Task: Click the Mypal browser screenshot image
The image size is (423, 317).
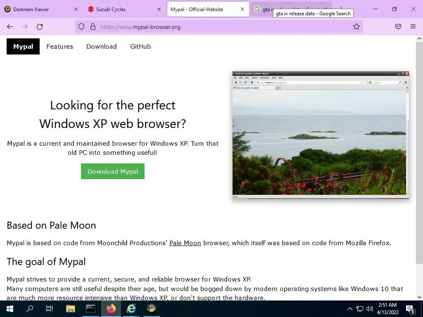Action: (321, 135)
